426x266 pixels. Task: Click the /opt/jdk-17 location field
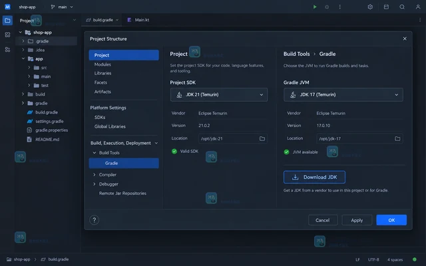[x=359, y=139]
